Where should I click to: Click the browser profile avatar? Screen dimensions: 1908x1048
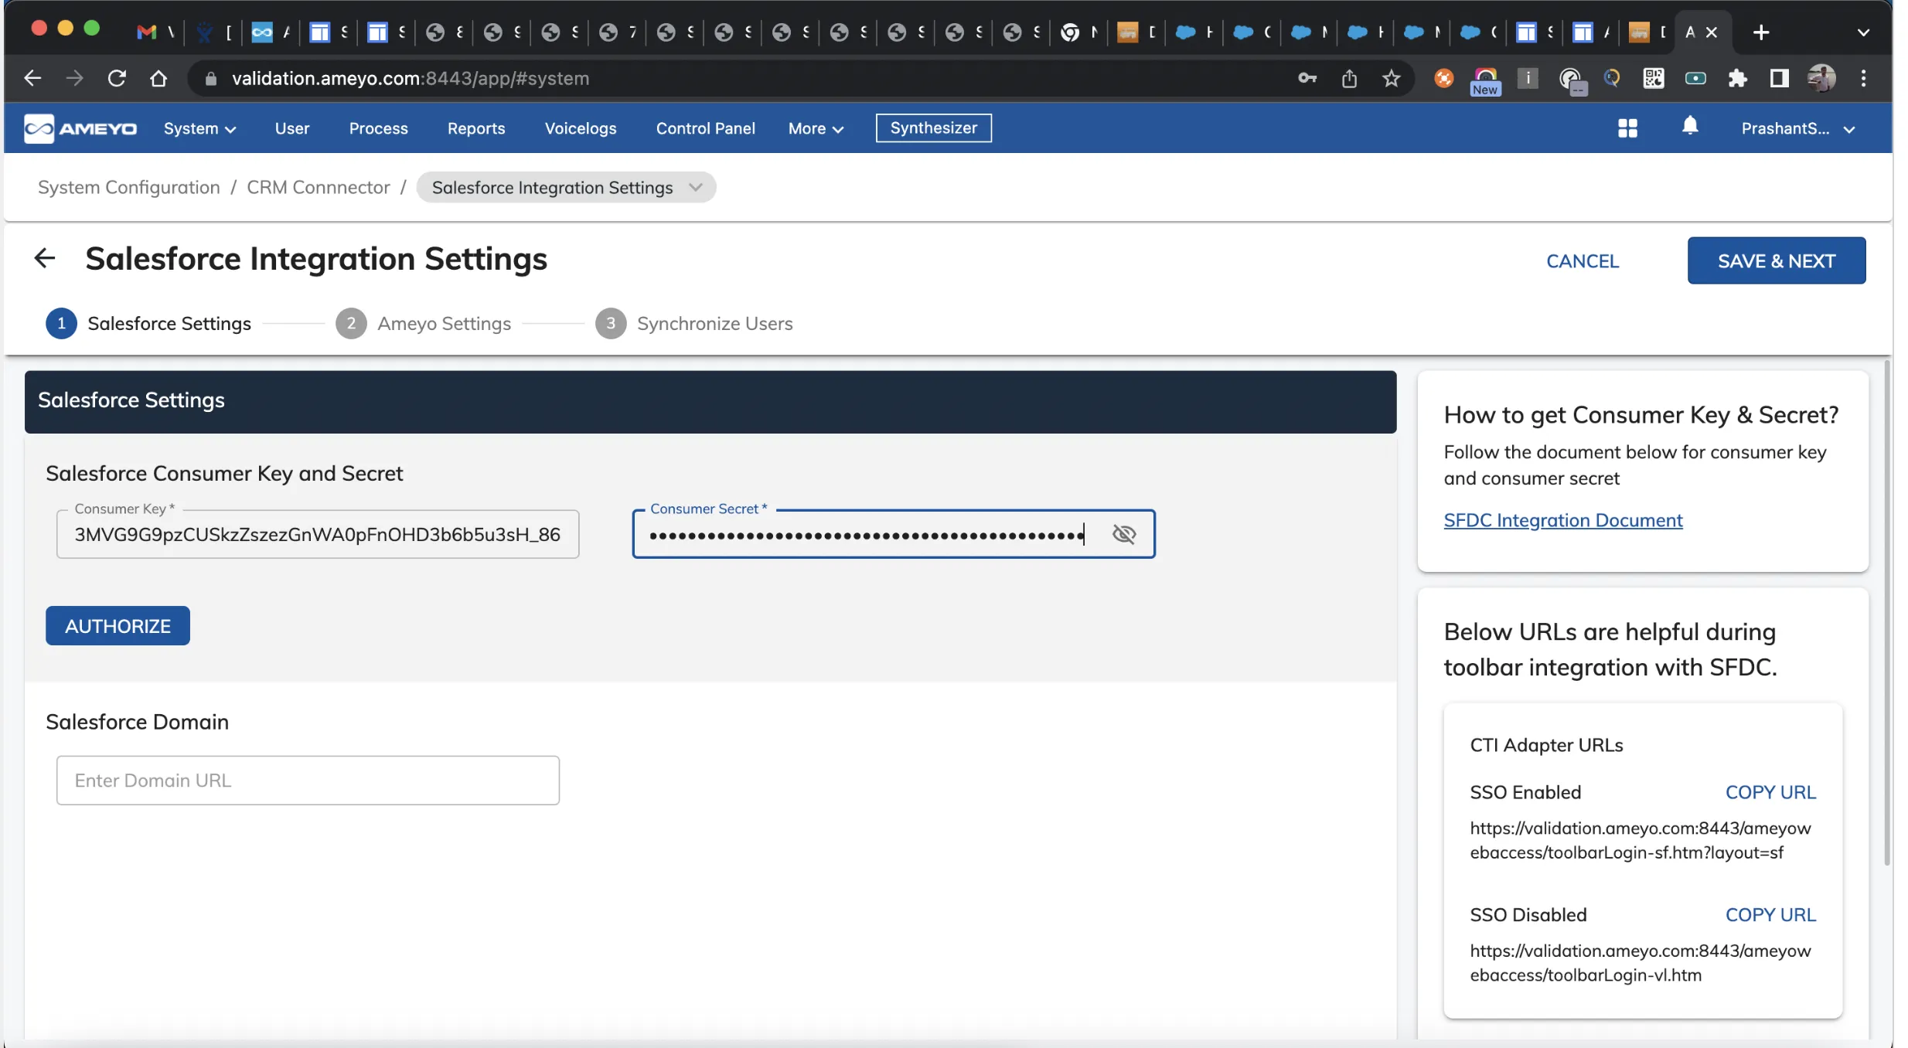point(1821,78)
